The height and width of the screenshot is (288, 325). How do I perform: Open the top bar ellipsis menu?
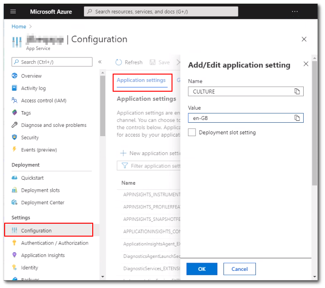point(294,12)
